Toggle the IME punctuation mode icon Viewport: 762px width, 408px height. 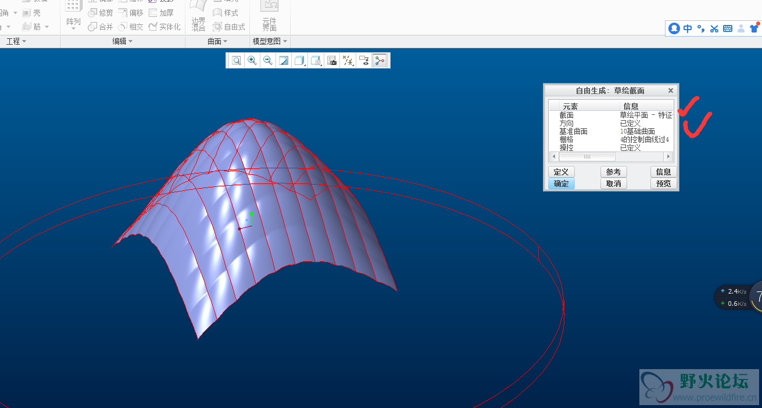[x=701, y=28]
